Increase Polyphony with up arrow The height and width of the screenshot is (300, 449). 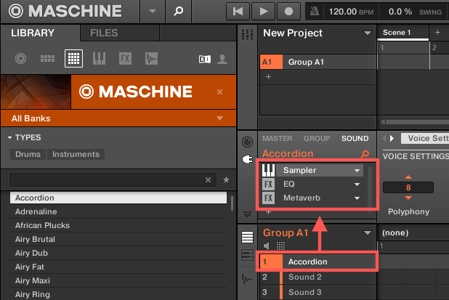(408, 177)
